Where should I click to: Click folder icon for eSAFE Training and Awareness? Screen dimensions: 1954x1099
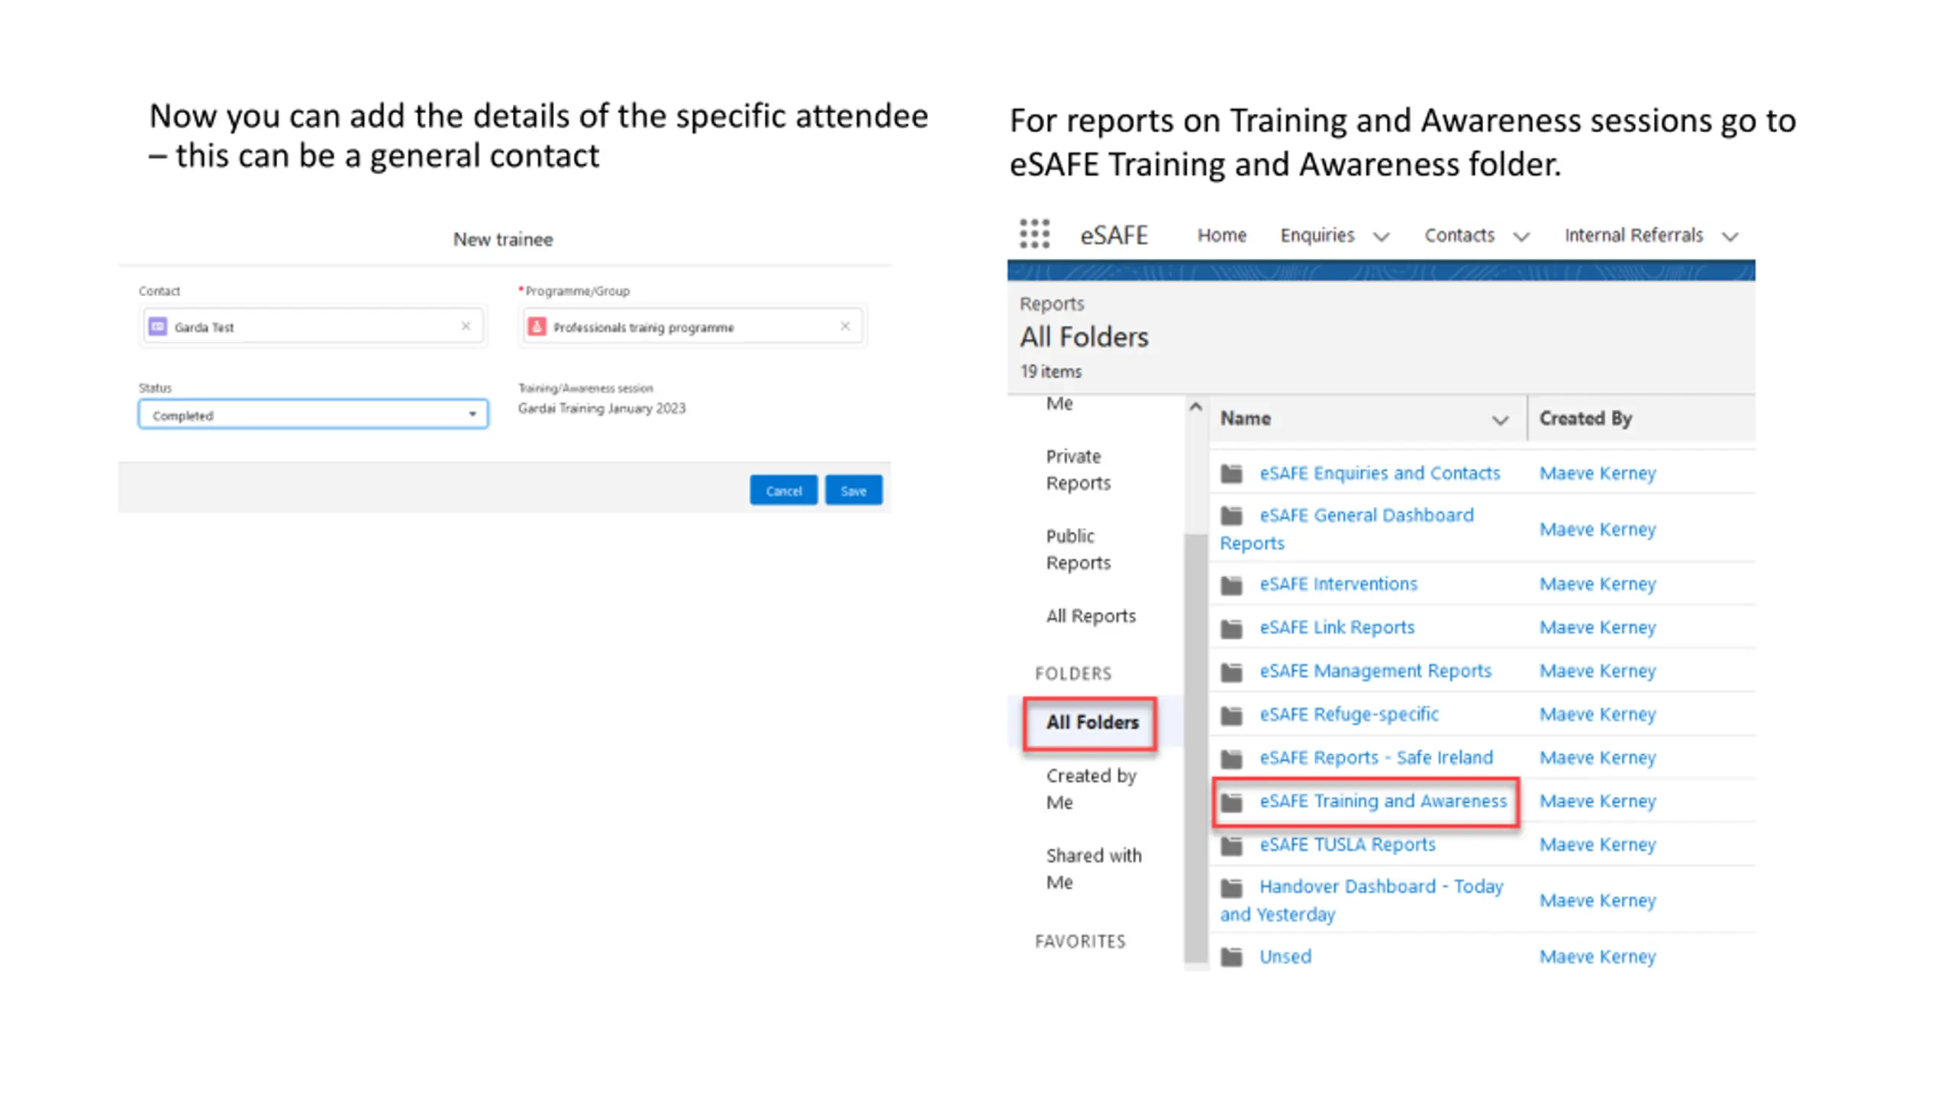1231,802
